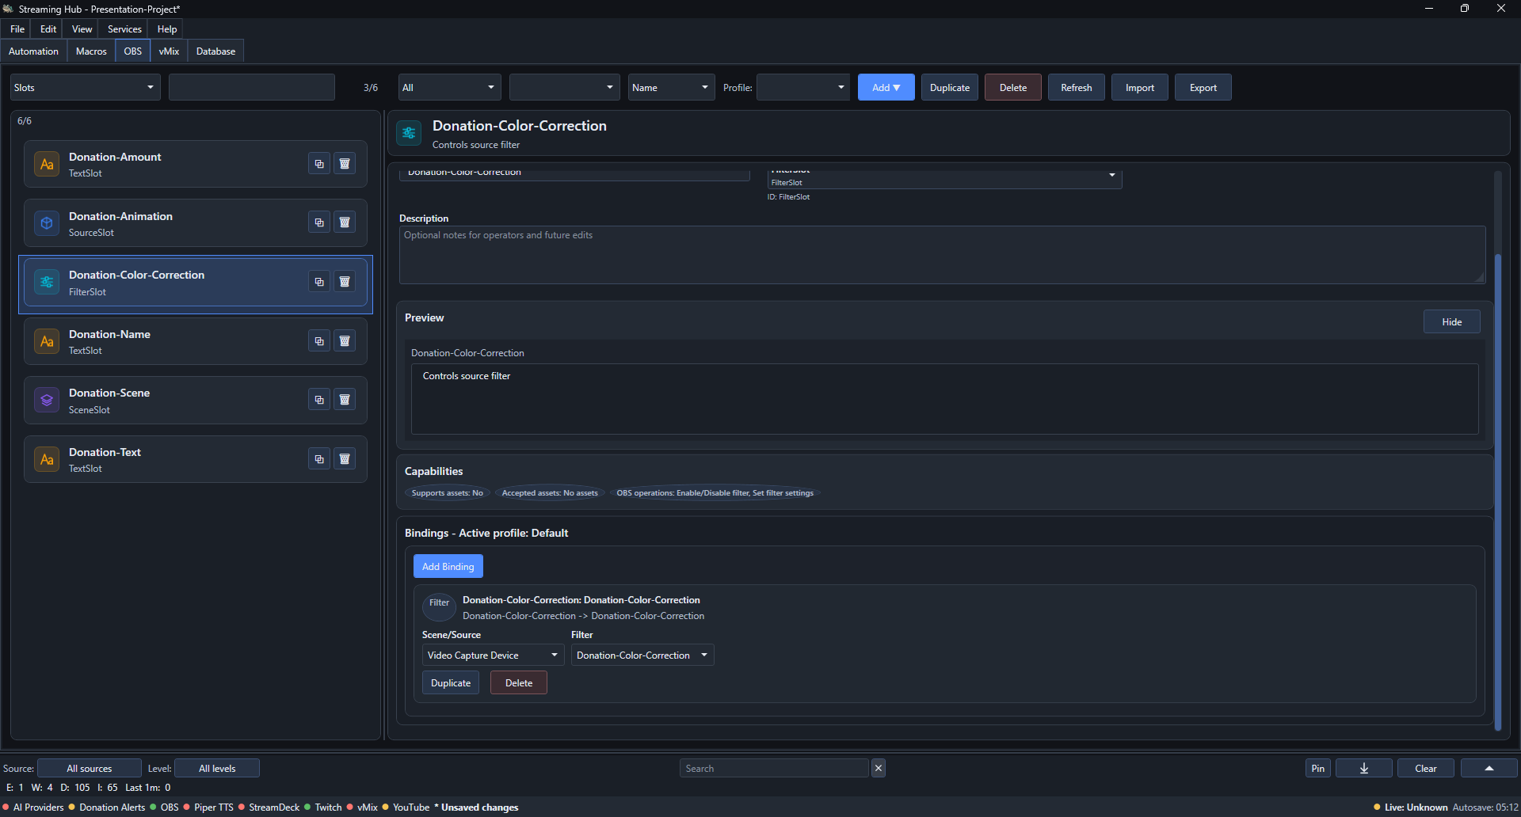Click the filter icon in detail header
Screen dimensions: 1521x817
[x=409, y=133]
